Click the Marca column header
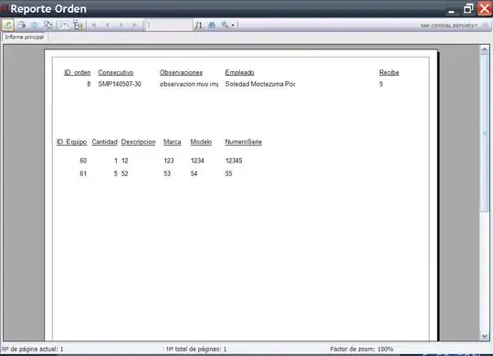Image resolution: width=493 pixels, height=356 pixels. (173, 142)
